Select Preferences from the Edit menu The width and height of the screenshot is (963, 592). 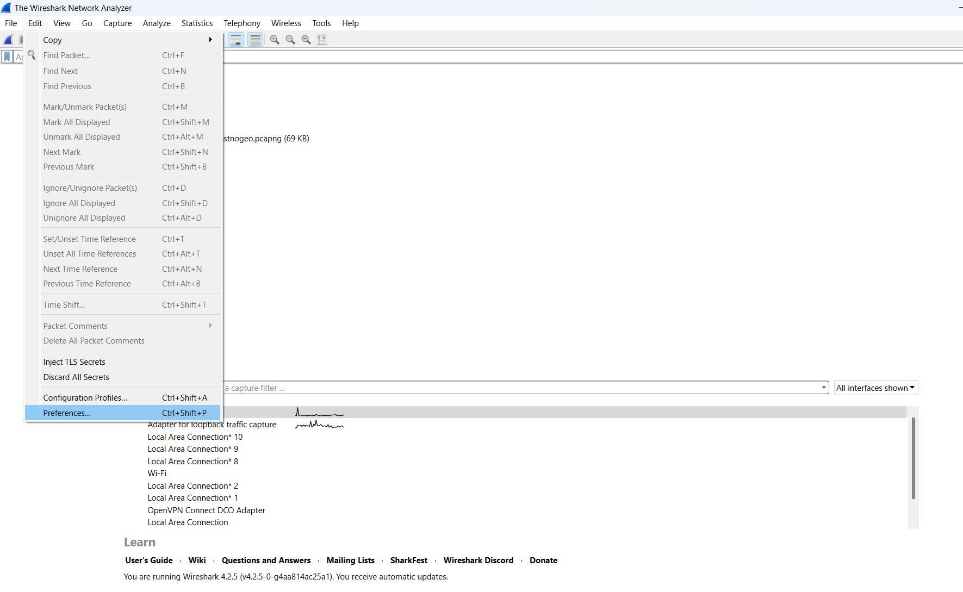67,413
